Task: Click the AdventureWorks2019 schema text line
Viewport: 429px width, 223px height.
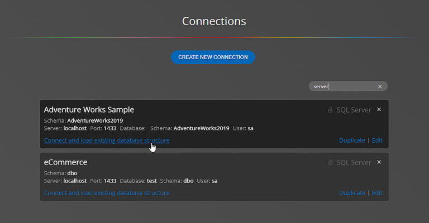Action: coord(83,120)
